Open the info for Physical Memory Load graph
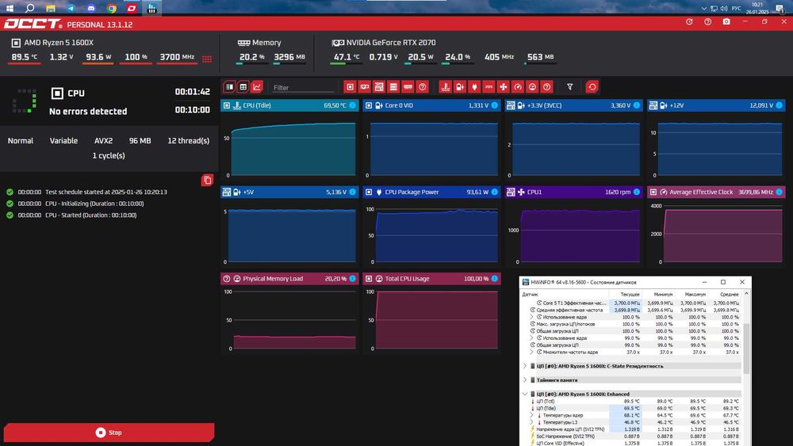The width and height of the screenshot is (793, 446). pyautogui.click(x=353, y=278)
